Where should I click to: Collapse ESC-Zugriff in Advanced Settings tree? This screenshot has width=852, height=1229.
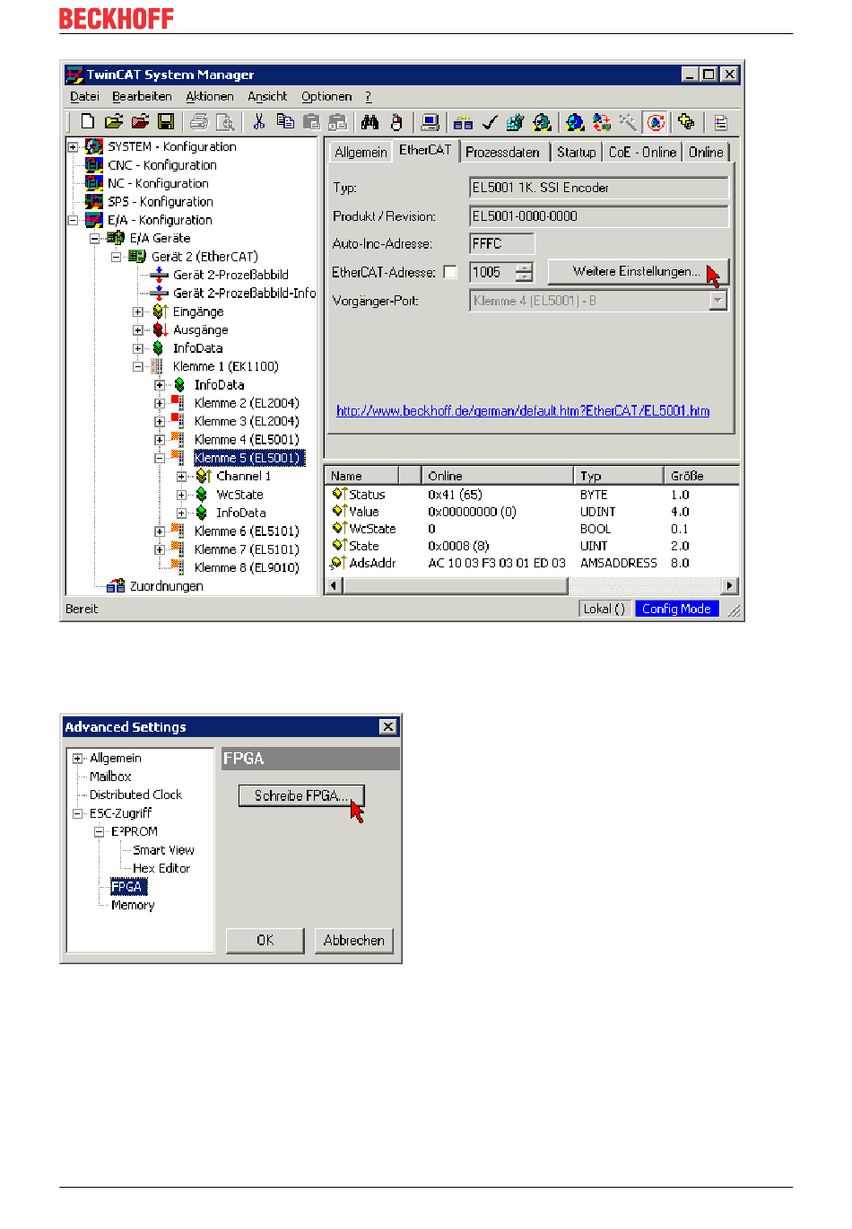click(78, 813)
